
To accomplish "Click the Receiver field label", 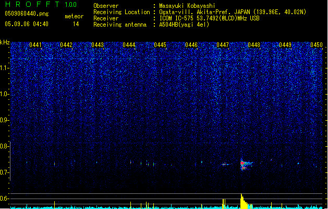I will [x=106, y=18].
